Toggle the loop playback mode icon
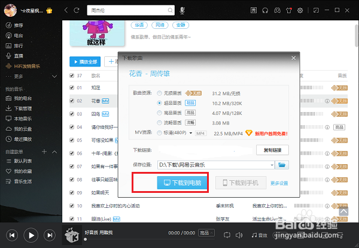359x248 pixels. (227, 235)
